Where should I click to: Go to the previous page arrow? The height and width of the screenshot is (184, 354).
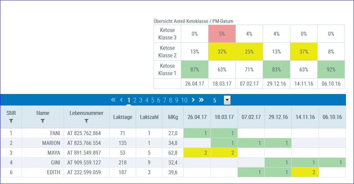click(x=121, y=100)
